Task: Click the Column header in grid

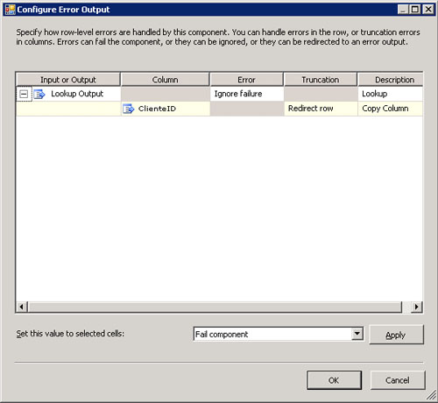Action: [165, 80]
